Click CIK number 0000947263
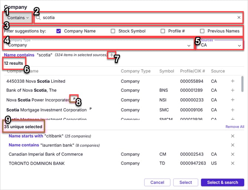Image resolution: width=248 pixels, height=190 pixels. [193, 163]
